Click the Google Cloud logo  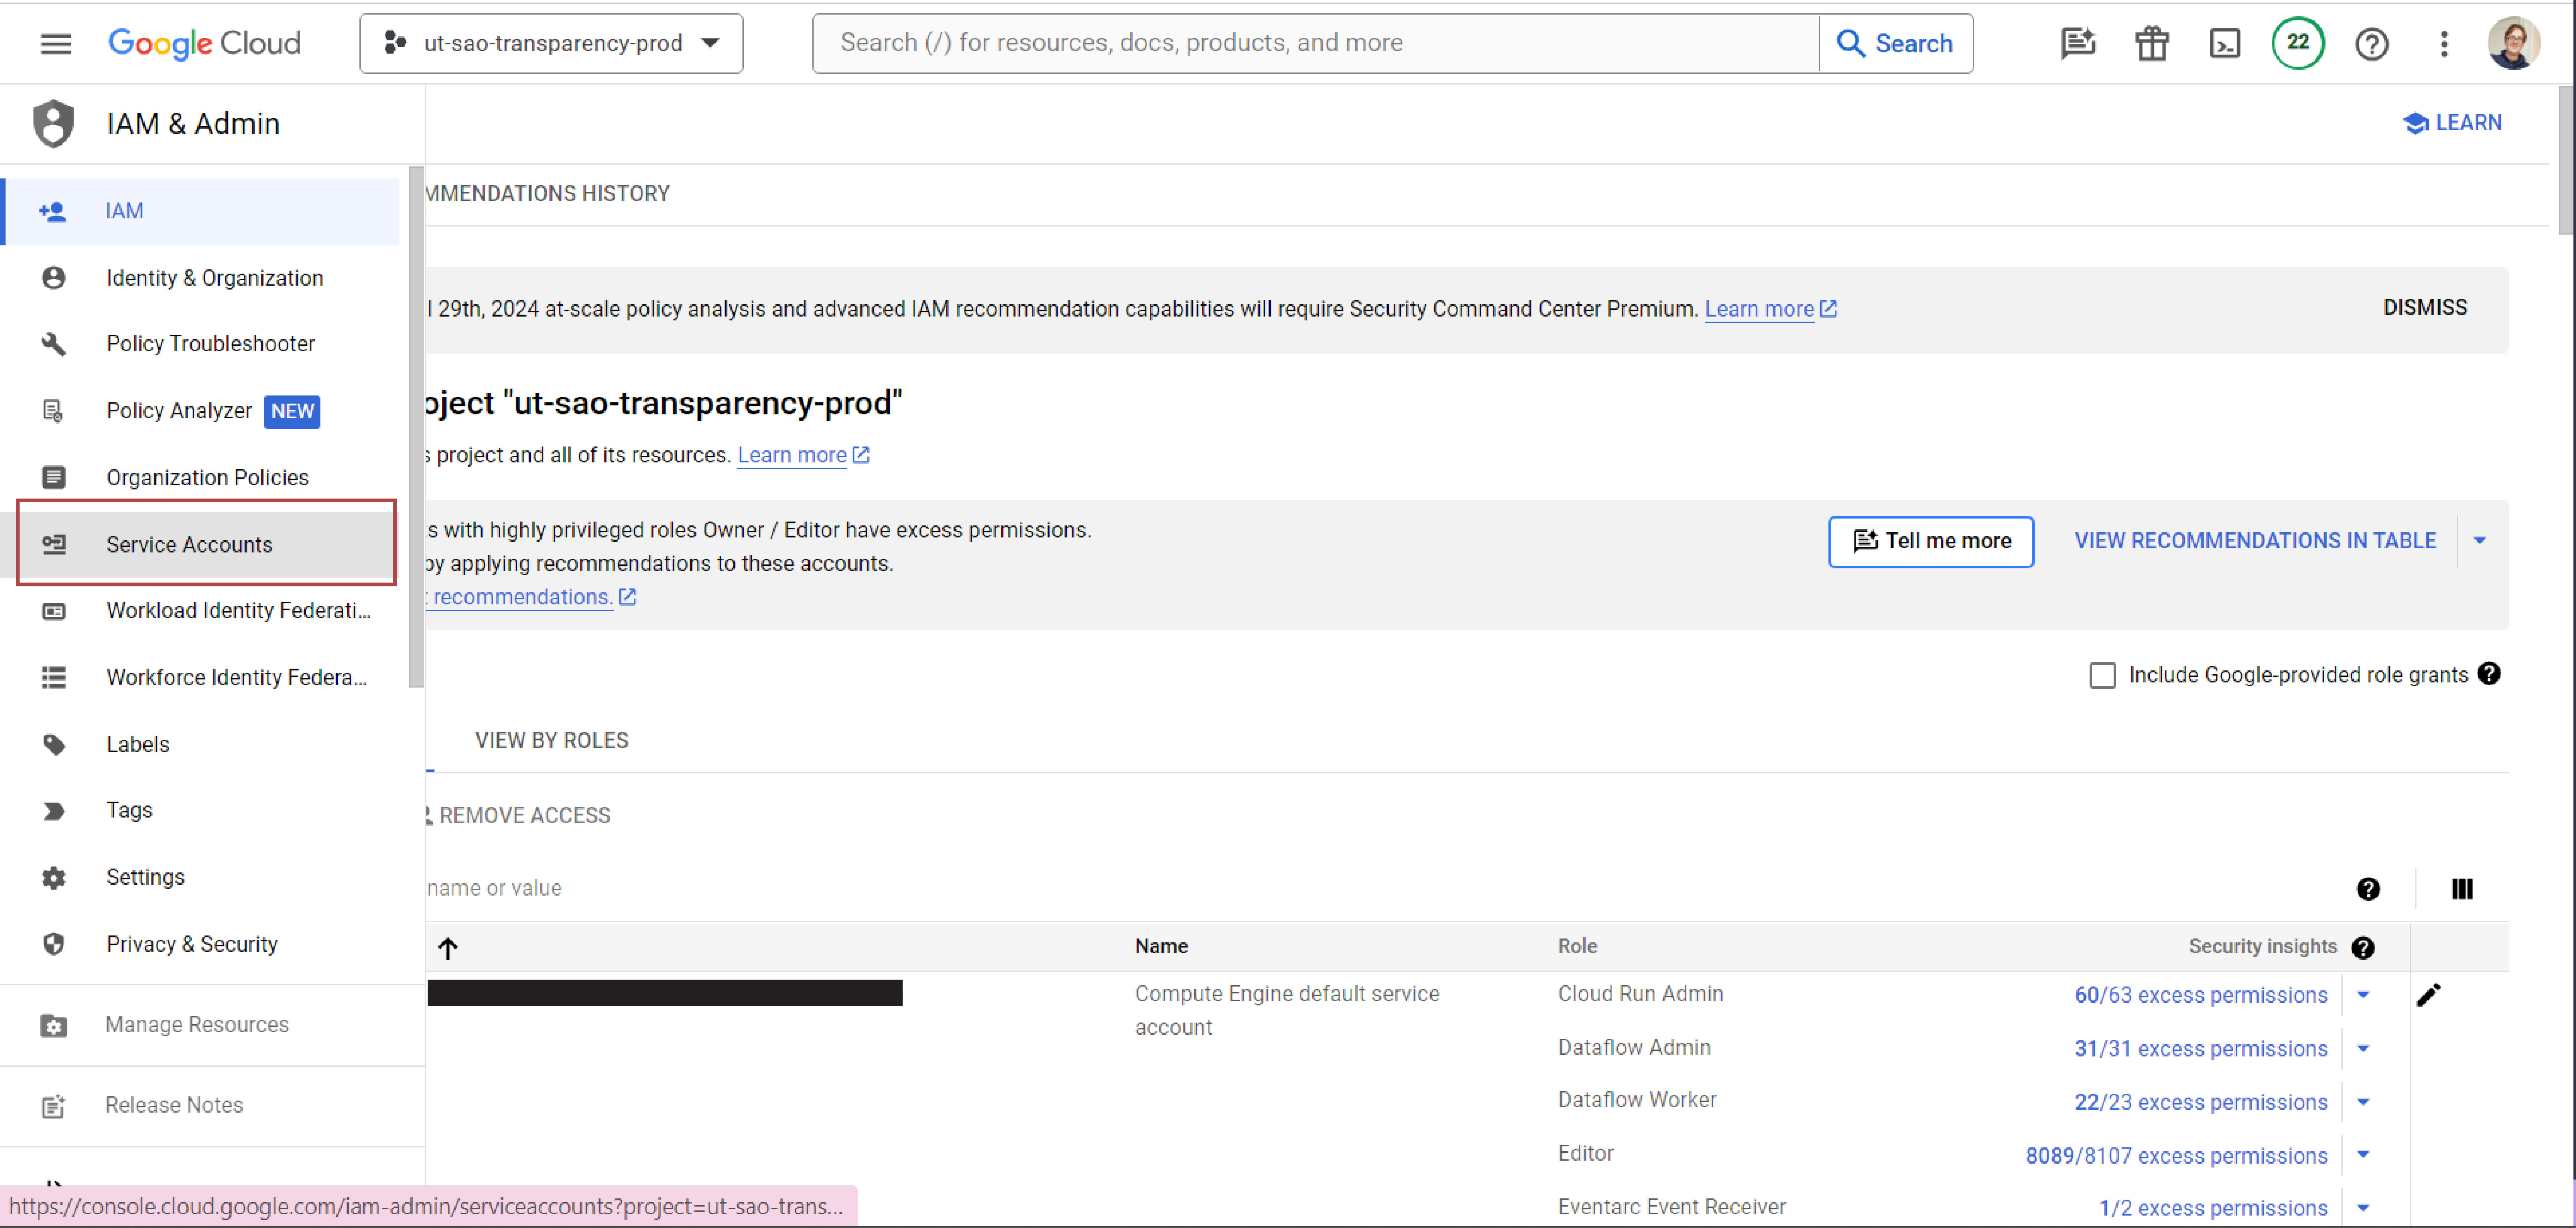tap(205, 43)
